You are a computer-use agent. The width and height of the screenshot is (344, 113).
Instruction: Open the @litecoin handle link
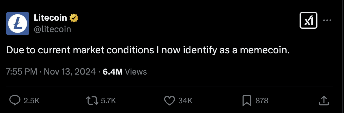click(53, 29)
